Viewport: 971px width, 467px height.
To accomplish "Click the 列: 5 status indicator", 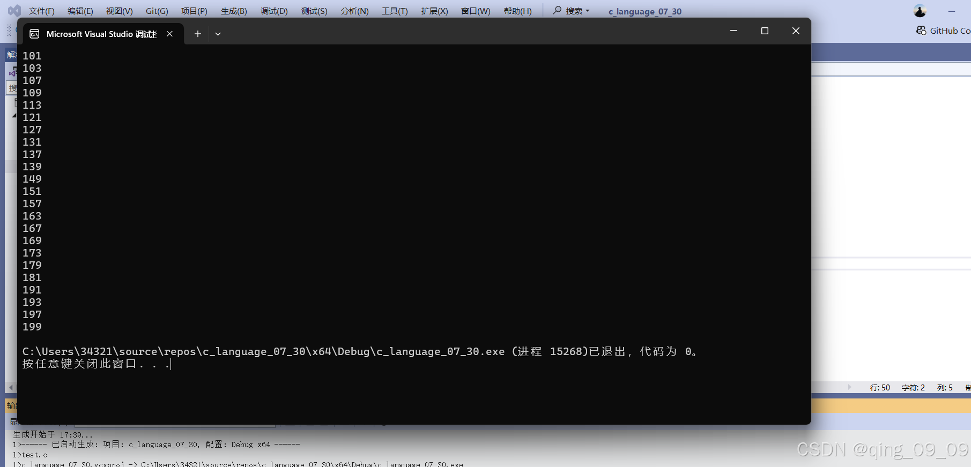I will [x=945, y=388].
